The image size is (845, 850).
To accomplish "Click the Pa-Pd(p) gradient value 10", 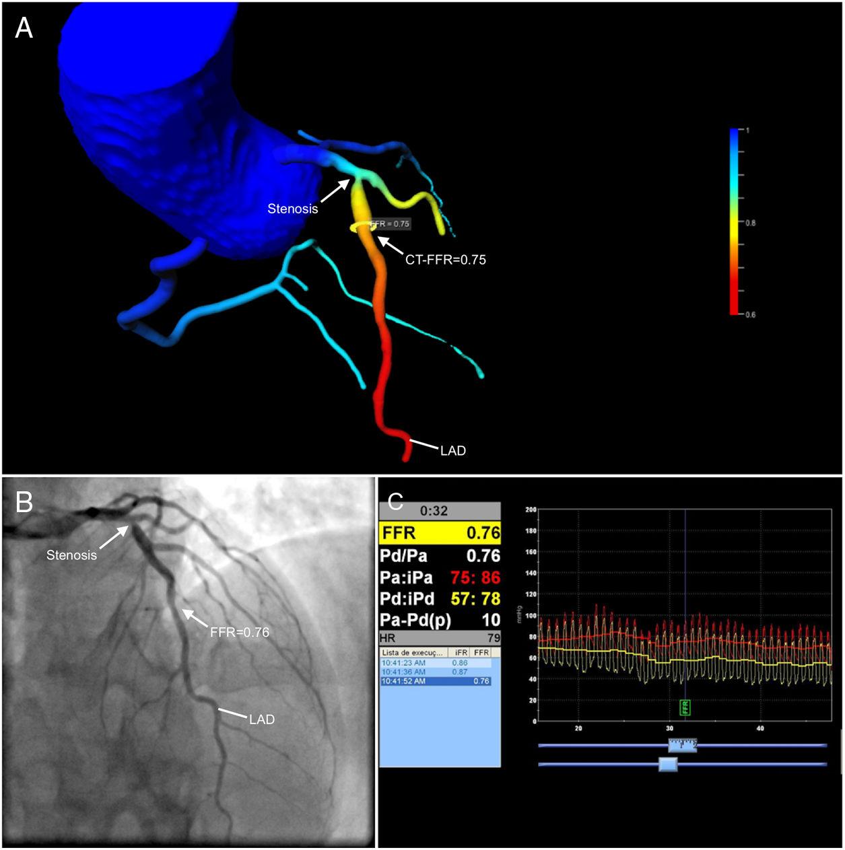I will (x=440, y=619).
